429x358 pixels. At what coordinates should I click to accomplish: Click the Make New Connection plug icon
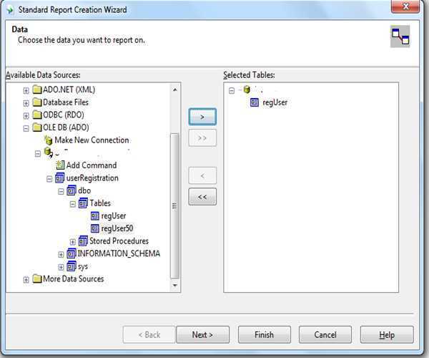click(49, 140)
